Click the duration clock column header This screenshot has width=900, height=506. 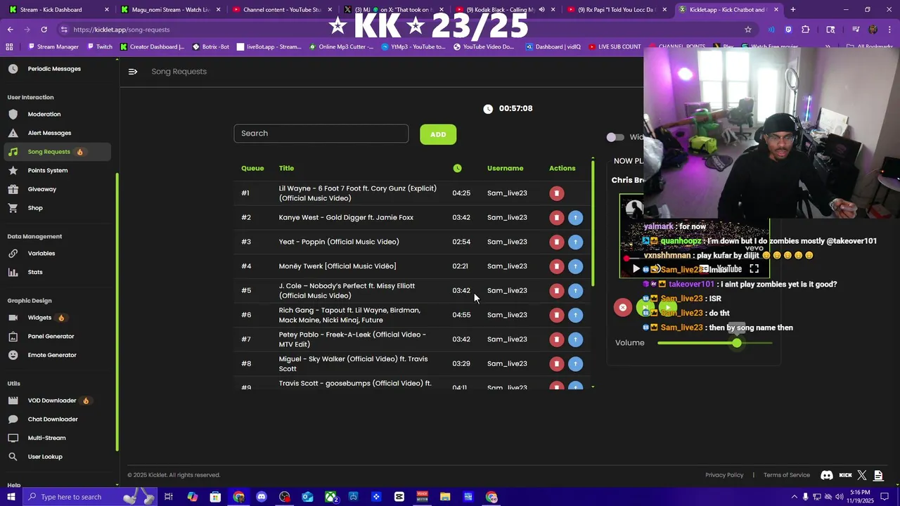458,169
